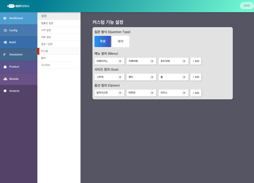Remove the 아메리카노 menu chip
Viewport: 254px width, 183px height.
point(120,61)
